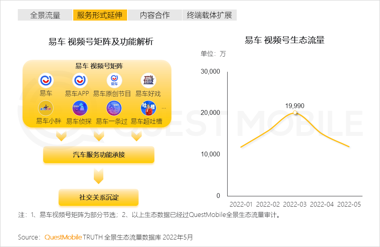380x247 pixels.
Task: Click the 30,000 y-axis value
Action: pos(210,71)
